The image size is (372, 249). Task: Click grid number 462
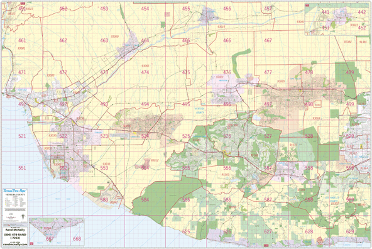click(63, 40)
